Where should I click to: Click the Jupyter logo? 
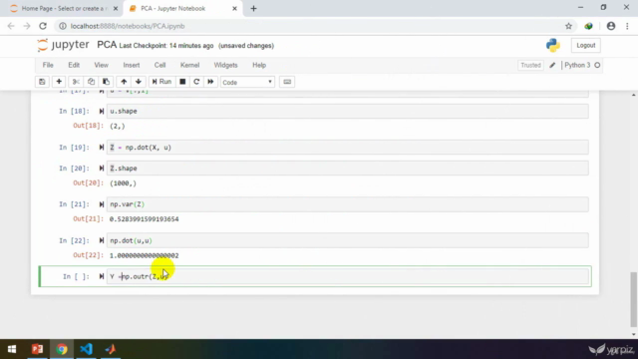pos(63,45)
